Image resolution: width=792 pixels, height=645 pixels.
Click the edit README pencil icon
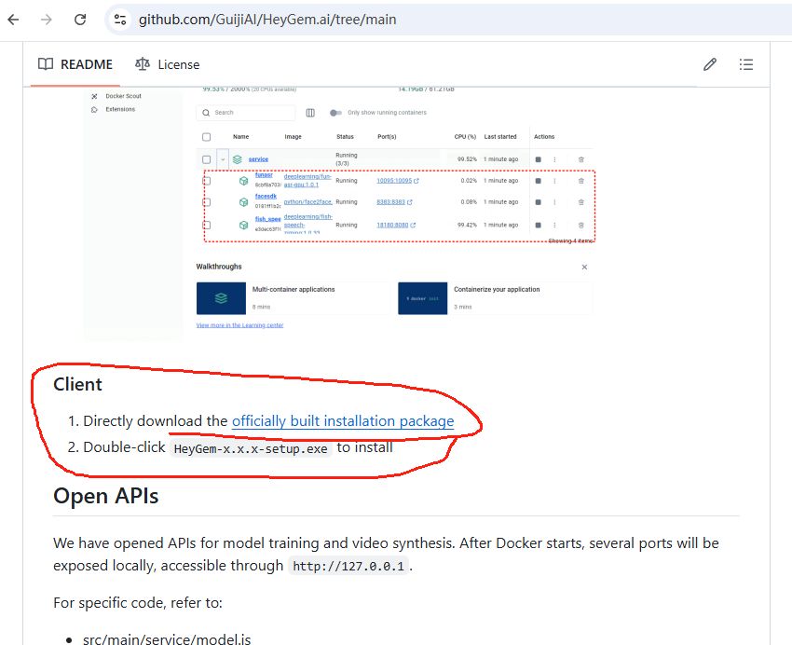[x=710, y=64]
